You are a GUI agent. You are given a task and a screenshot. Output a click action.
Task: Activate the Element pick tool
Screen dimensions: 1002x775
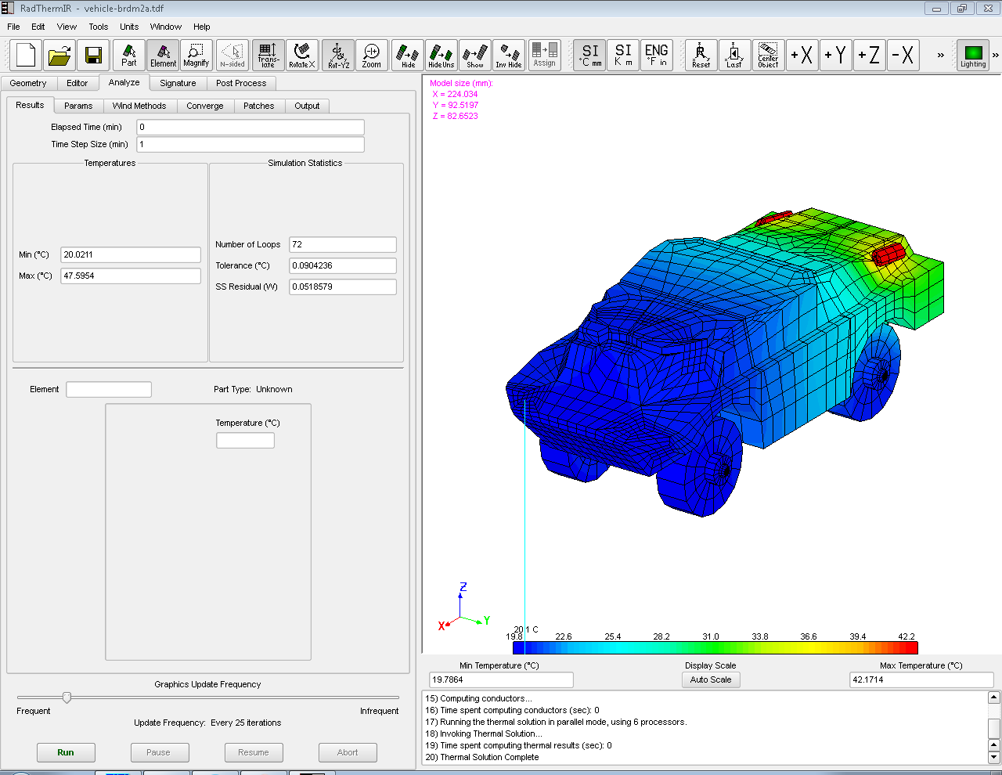(x=163, y=56)
